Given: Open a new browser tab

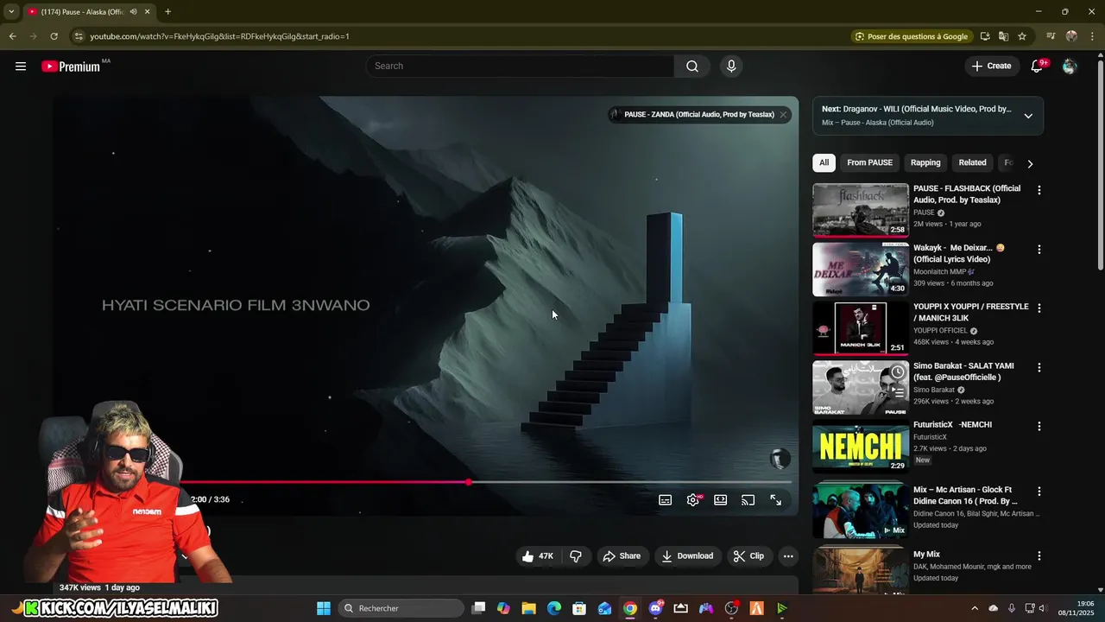Looking at the screenshot, I should [167, 12].
